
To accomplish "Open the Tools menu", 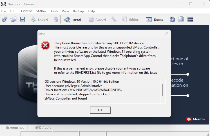I will tap(54, 11).
